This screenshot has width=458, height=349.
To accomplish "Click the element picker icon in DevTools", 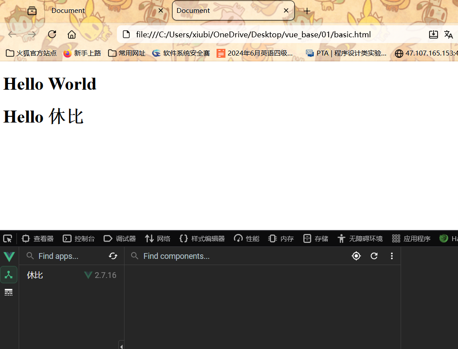I will pyautogui.click(x=8, y=238).
